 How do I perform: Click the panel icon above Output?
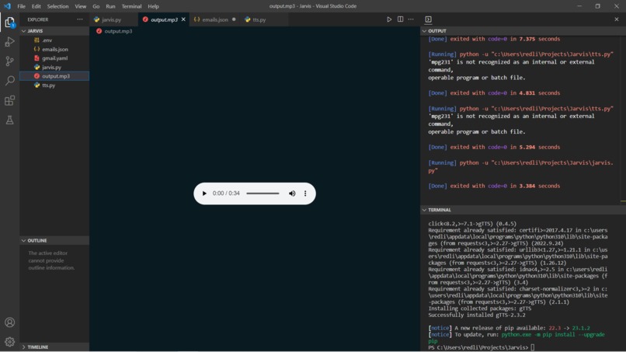(428, 19)
